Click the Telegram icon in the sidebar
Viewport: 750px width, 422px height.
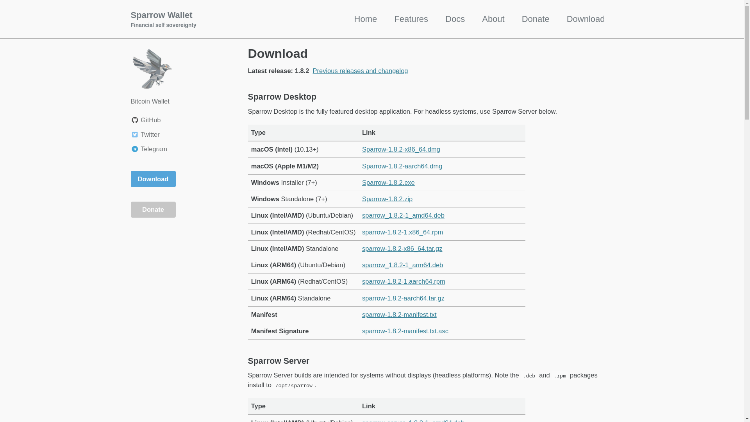click(135, 149)
